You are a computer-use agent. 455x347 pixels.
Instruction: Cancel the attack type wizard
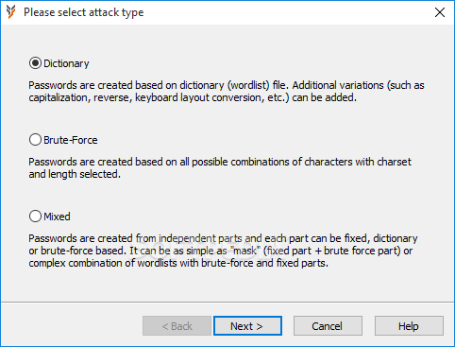328,326
